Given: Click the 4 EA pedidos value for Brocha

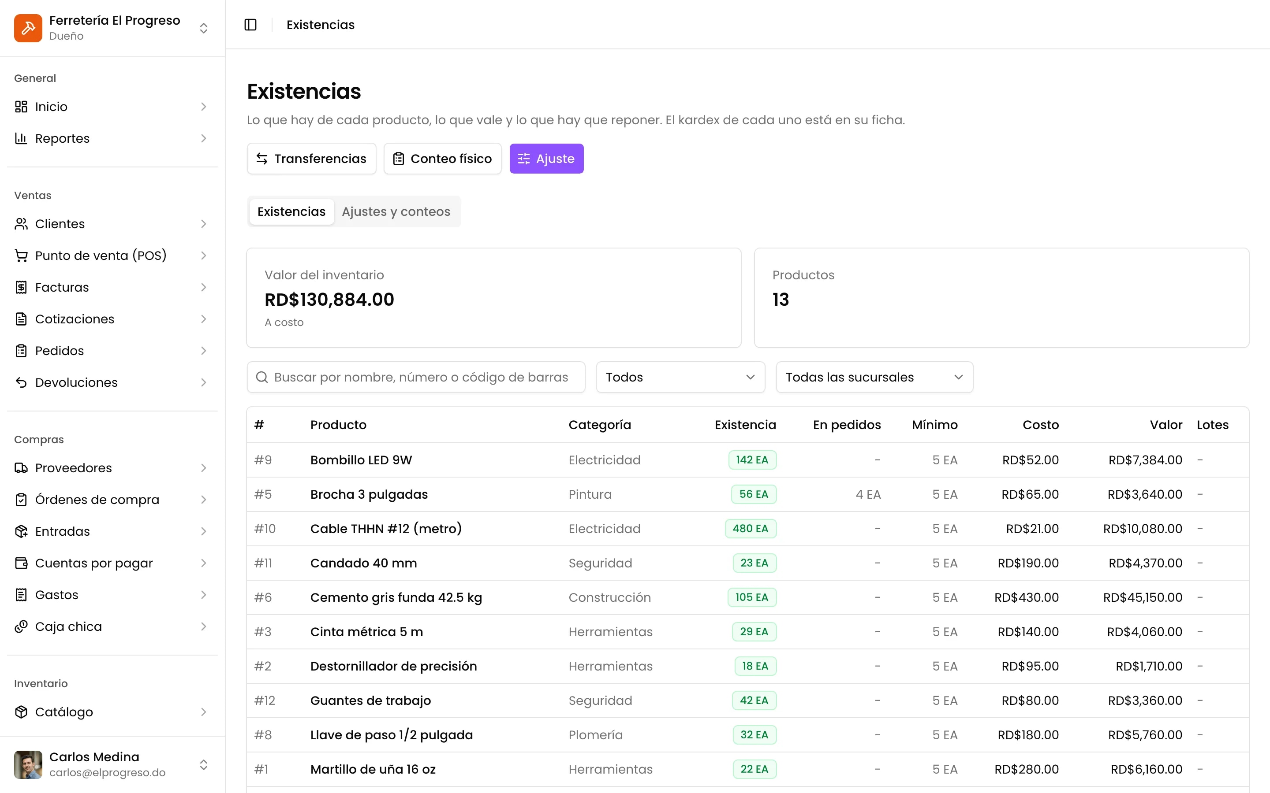Looking at the screenshot, I should (868, 495).
